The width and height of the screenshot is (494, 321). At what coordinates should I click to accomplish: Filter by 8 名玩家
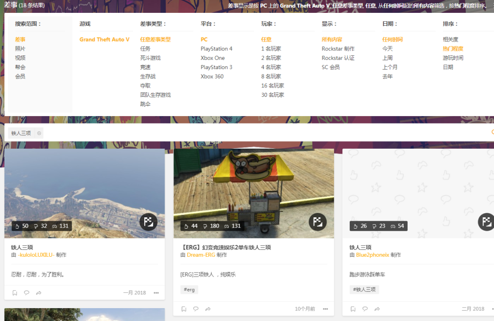tap(271, 76)
